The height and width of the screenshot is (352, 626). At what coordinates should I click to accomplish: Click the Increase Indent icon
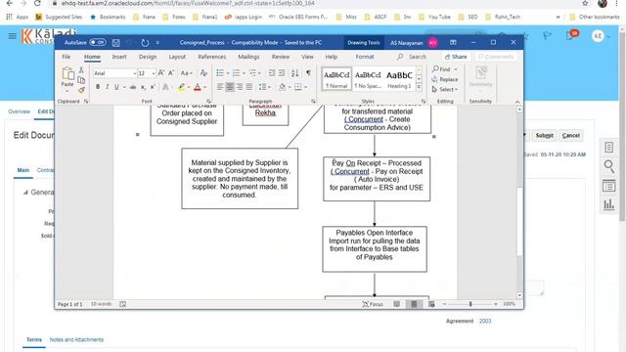[x=282, y=73]
